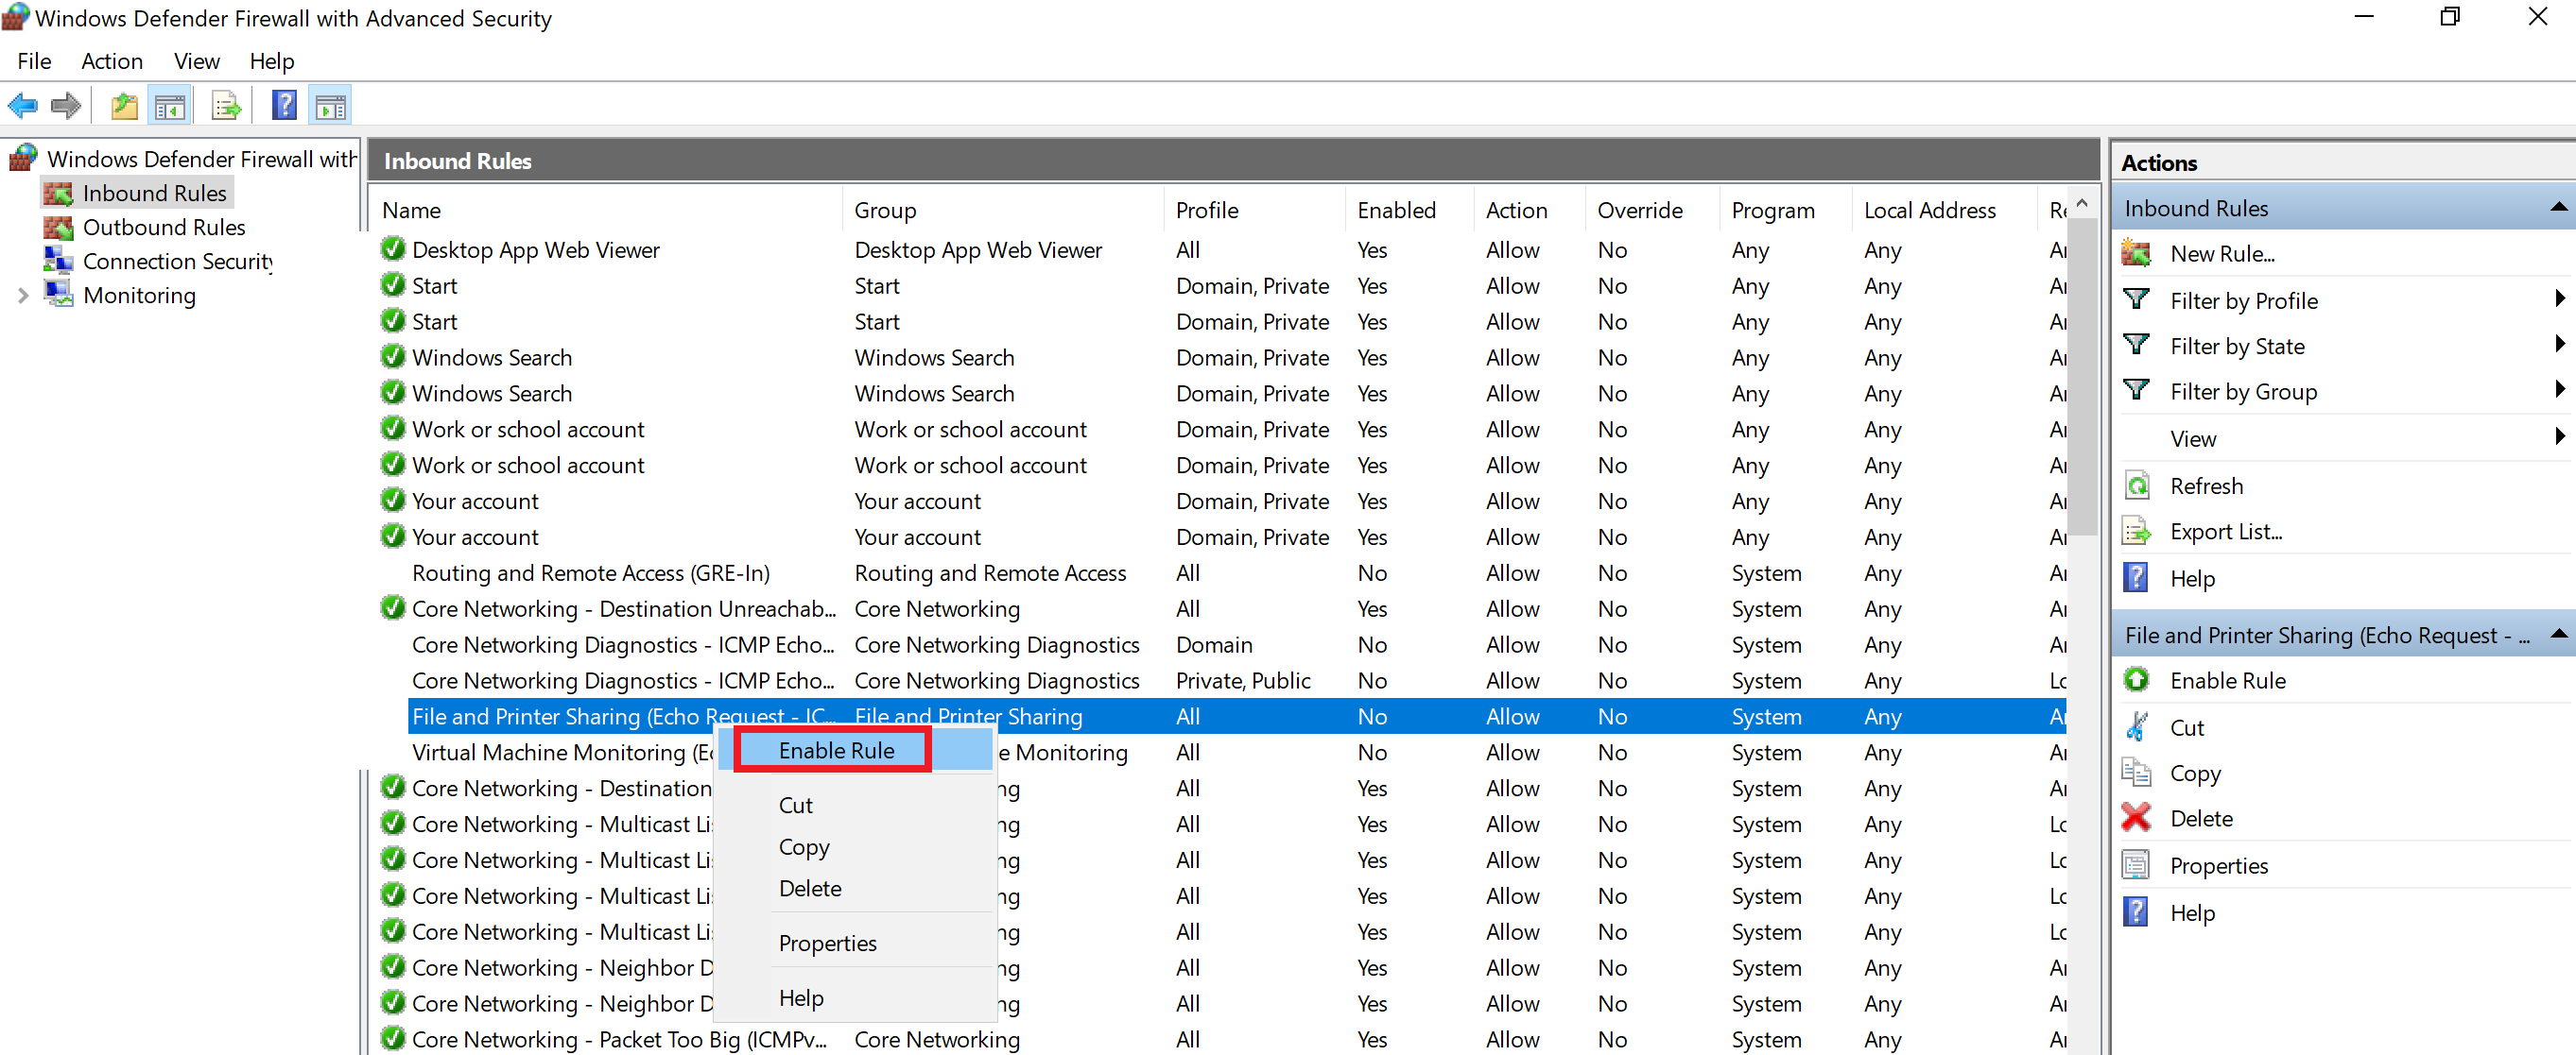Click the rules list scrollbar up arrow

2082,203
